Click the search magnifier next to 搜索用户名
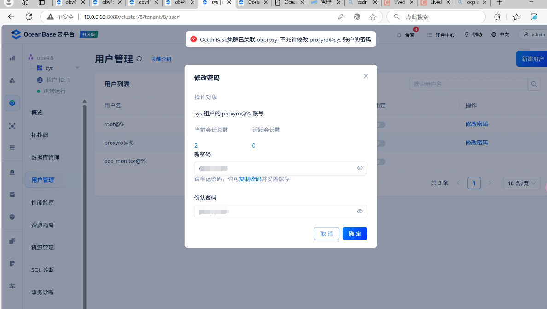547x309 pixels. (x=534, y=84)
